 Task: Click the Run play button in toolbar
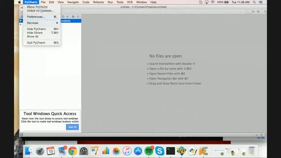click(253, 12)
